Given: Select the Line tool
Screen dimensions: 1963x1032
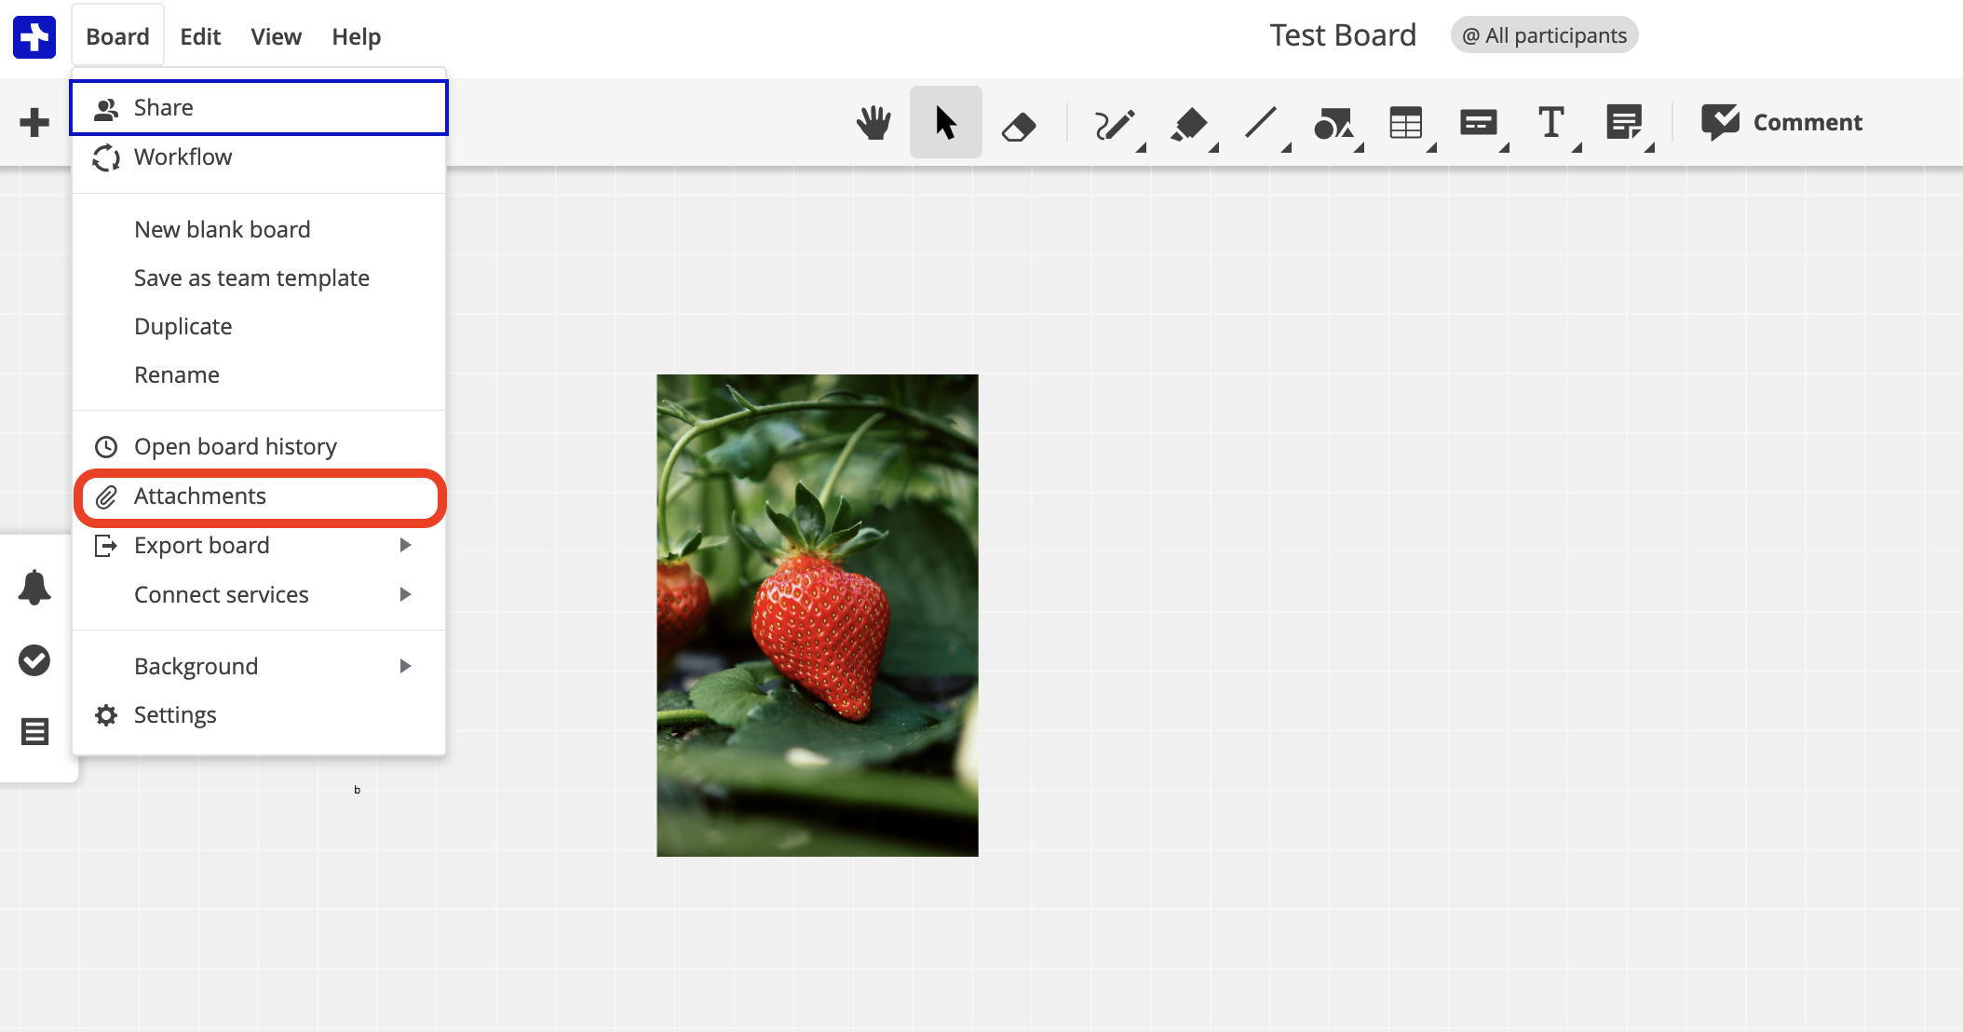Looking at the screenshot, I should point(1261,122).
